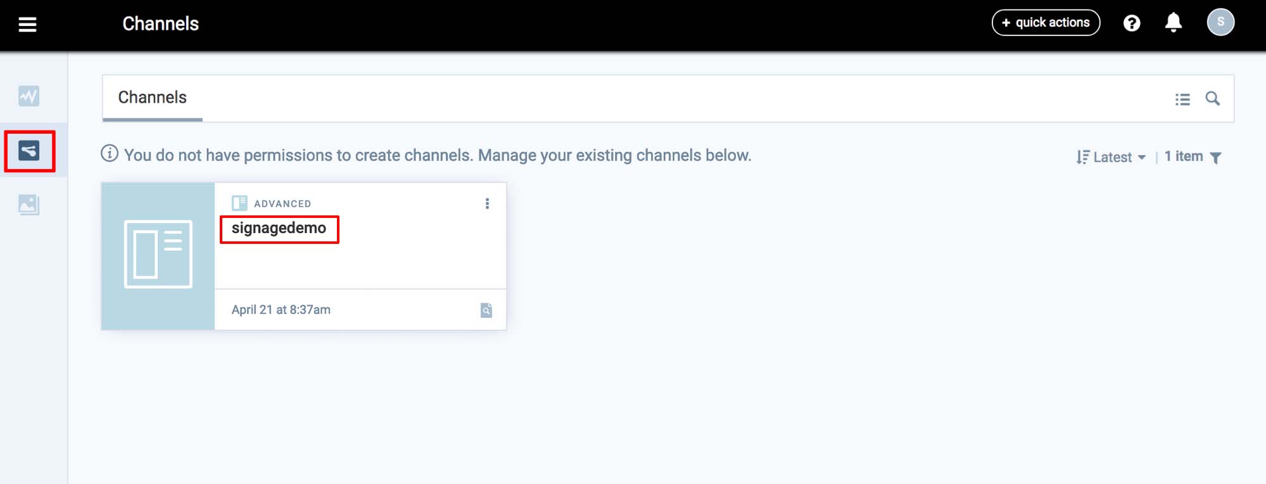Switch to the Channels tab
The height and width of the screenshot is (484, 1266).
(x=153, y=98)
